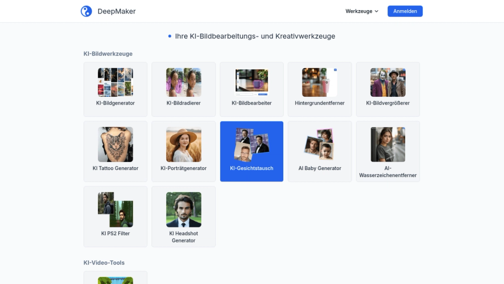Open the Hintergrundentferner thumbnail
Image resolution: width=504 pixels, height=284 pixels.
coord(320,82)
